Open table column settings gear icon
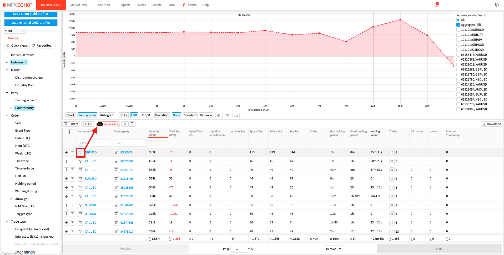Image resolution: width=504 pixels, height=255 pixels. click(69, 132)
